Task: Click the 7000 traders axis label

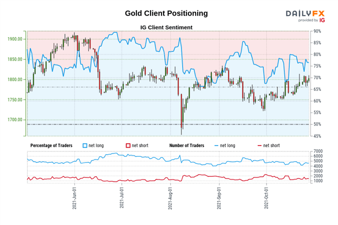Action: 318,151
